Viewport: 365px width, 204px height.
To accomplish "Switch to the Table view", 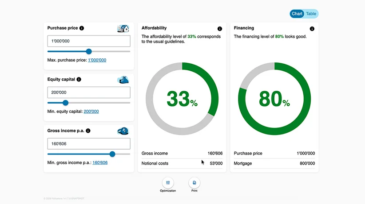I will coord(311,14).
